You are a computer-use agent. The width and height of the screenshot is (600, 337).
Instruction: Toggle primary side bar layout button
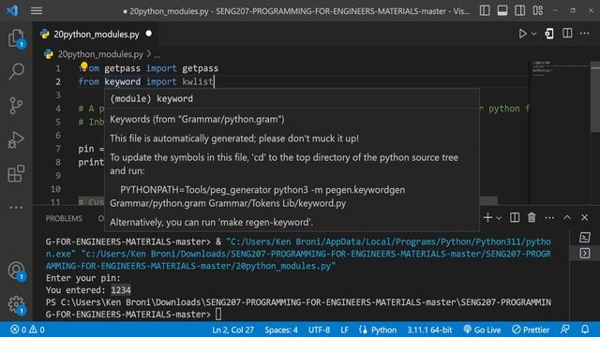[485, 10]
